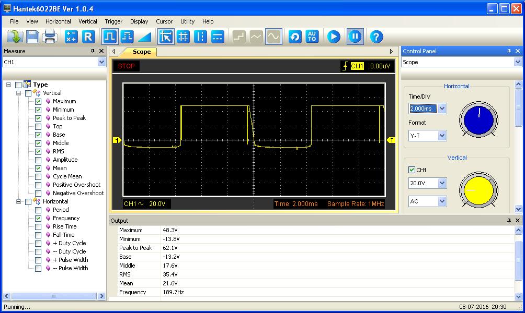The width and height of the screenshot is (525, 313).
Task: Open the Horizontal menu
Action: coord(58,21)
